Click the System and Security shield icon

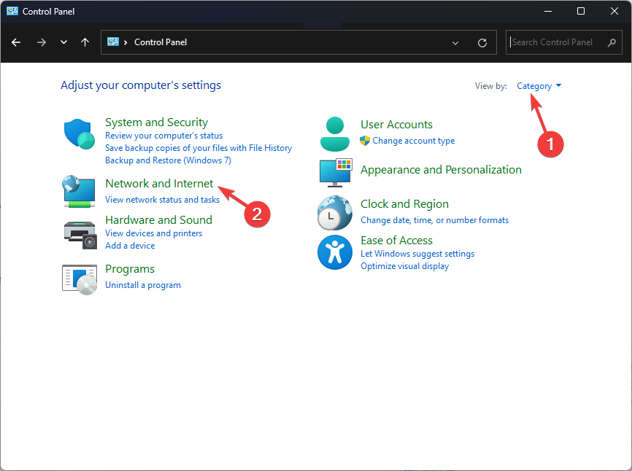click(79, 134)
